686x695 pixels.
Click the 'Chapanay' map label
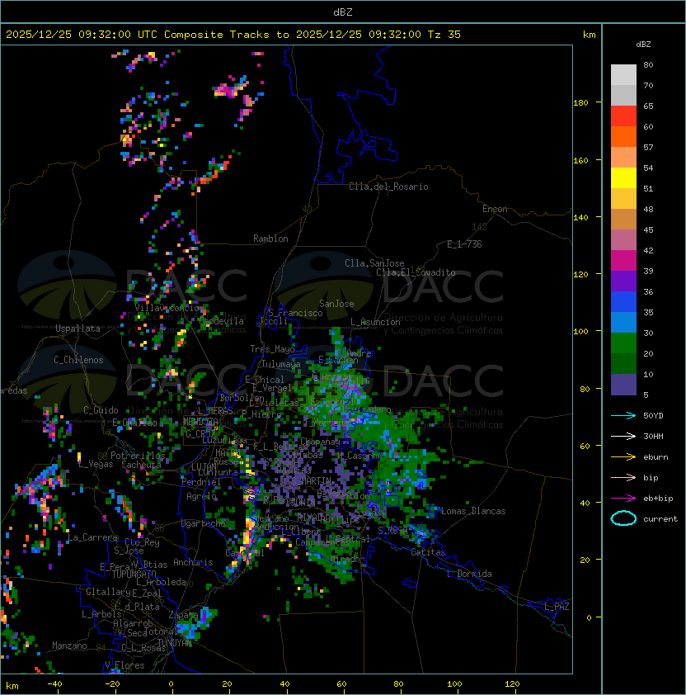click(x=320, y=442)
